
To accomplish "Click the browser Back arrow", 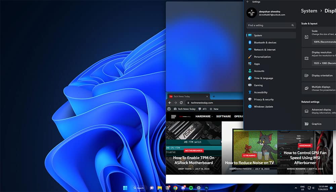I will (x=170, y=103).
